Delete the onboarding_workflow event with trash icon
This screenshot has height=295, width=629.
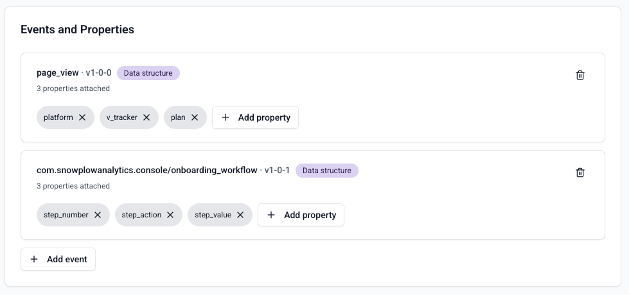pos(580,173)
